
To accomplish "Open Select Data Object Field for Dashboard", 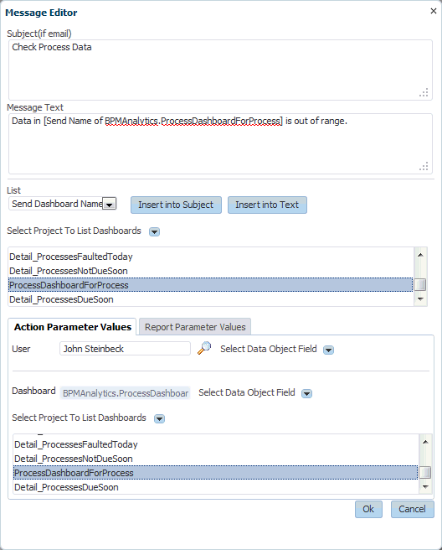I will pyautogui.click(x=307, y=393).
